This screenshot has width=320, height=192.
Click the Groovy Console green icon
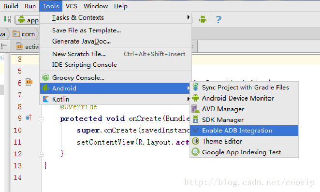point(46,77)
